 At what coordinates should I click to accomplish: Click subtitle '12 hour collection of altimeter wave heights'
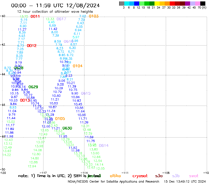click(55, 12)
